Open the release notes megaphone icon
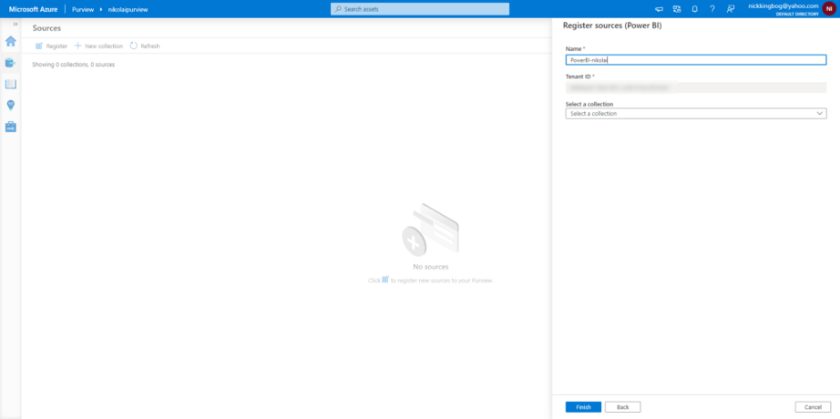Screen dimensions: 840x419 coord(659,9)
